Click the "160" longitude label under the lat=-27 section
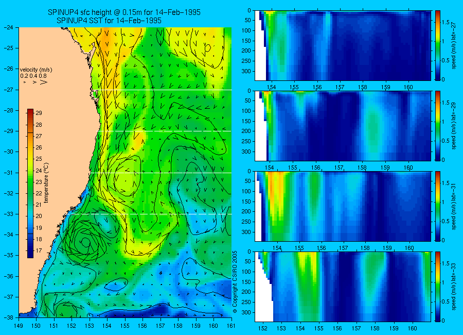Image resolution: width=463 pixels, height=335 pixels. click(408, 87)
